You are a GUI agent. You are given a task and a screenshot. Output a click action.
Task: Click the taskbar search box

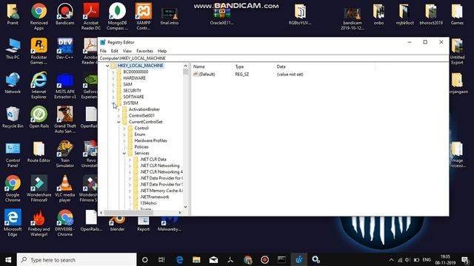point(77,259)
